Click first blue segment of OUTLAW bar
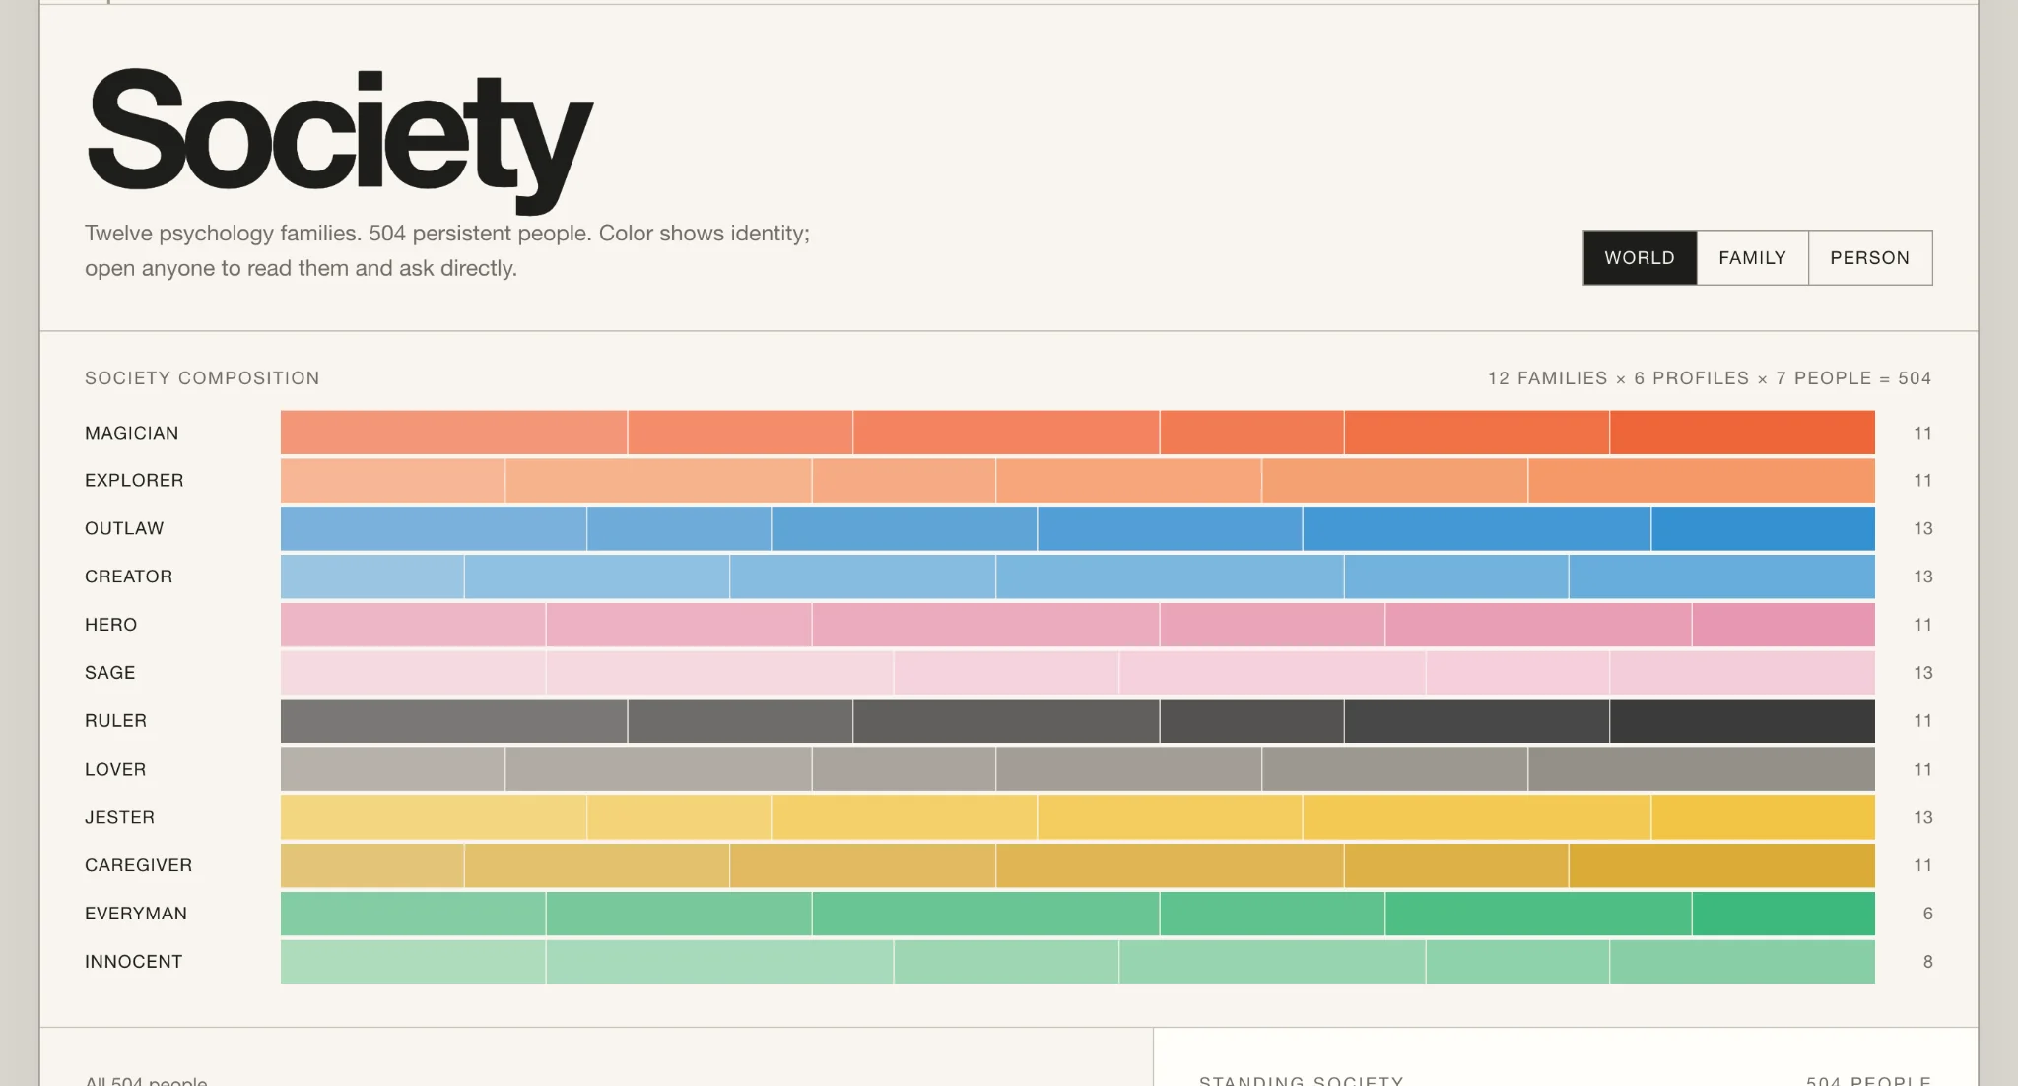Image resolution: width=2018 pixels, height=1086 pixels. pos(434,528)
